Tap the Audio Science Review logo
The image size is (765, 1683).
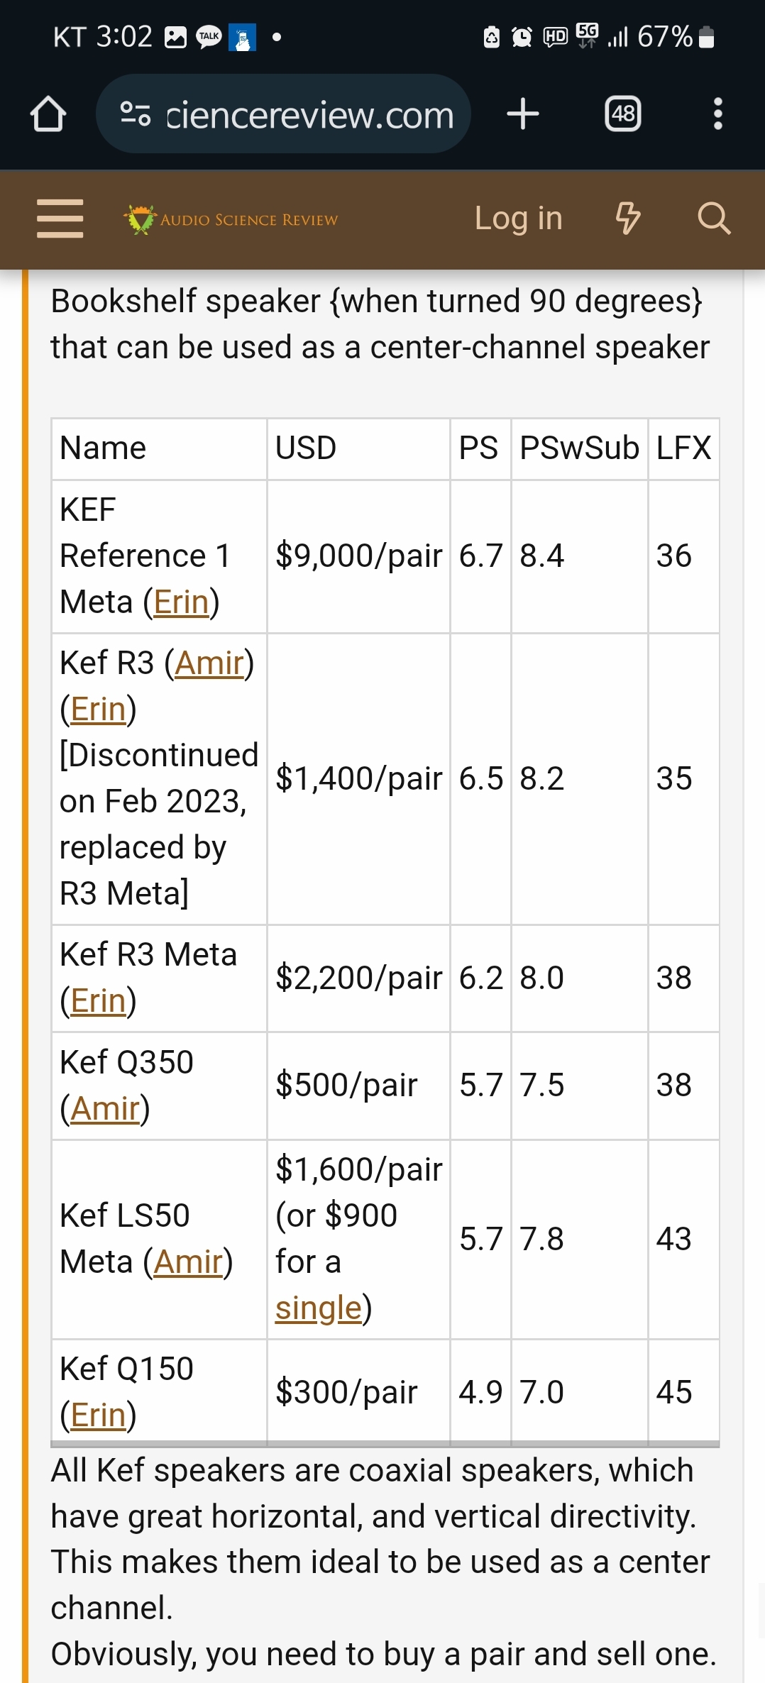[231, 219]
